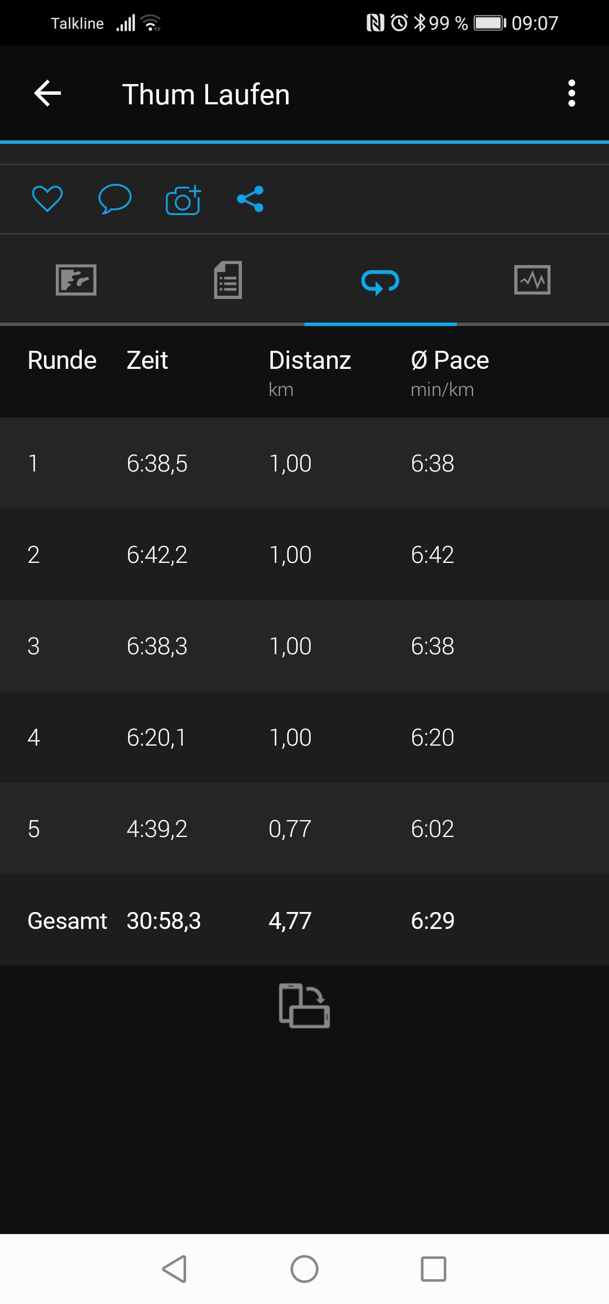Select lap 1 row
609x1304 pixels.
pos(304,464)
